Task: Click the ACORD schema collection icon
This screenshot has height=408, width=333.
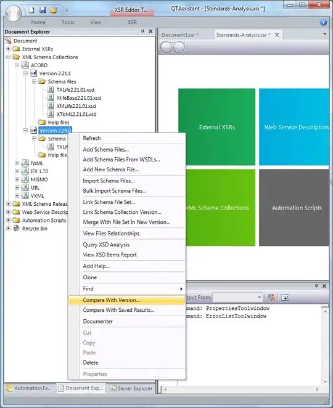Action: click(25, 65)
